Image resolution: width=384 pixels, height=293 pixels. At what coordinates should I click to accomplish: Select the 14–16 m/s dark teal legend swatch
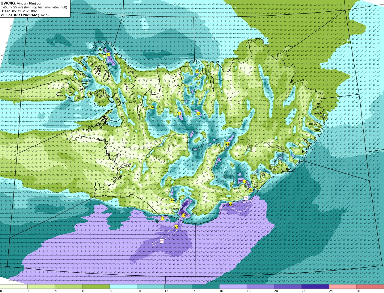coord(206,286)
